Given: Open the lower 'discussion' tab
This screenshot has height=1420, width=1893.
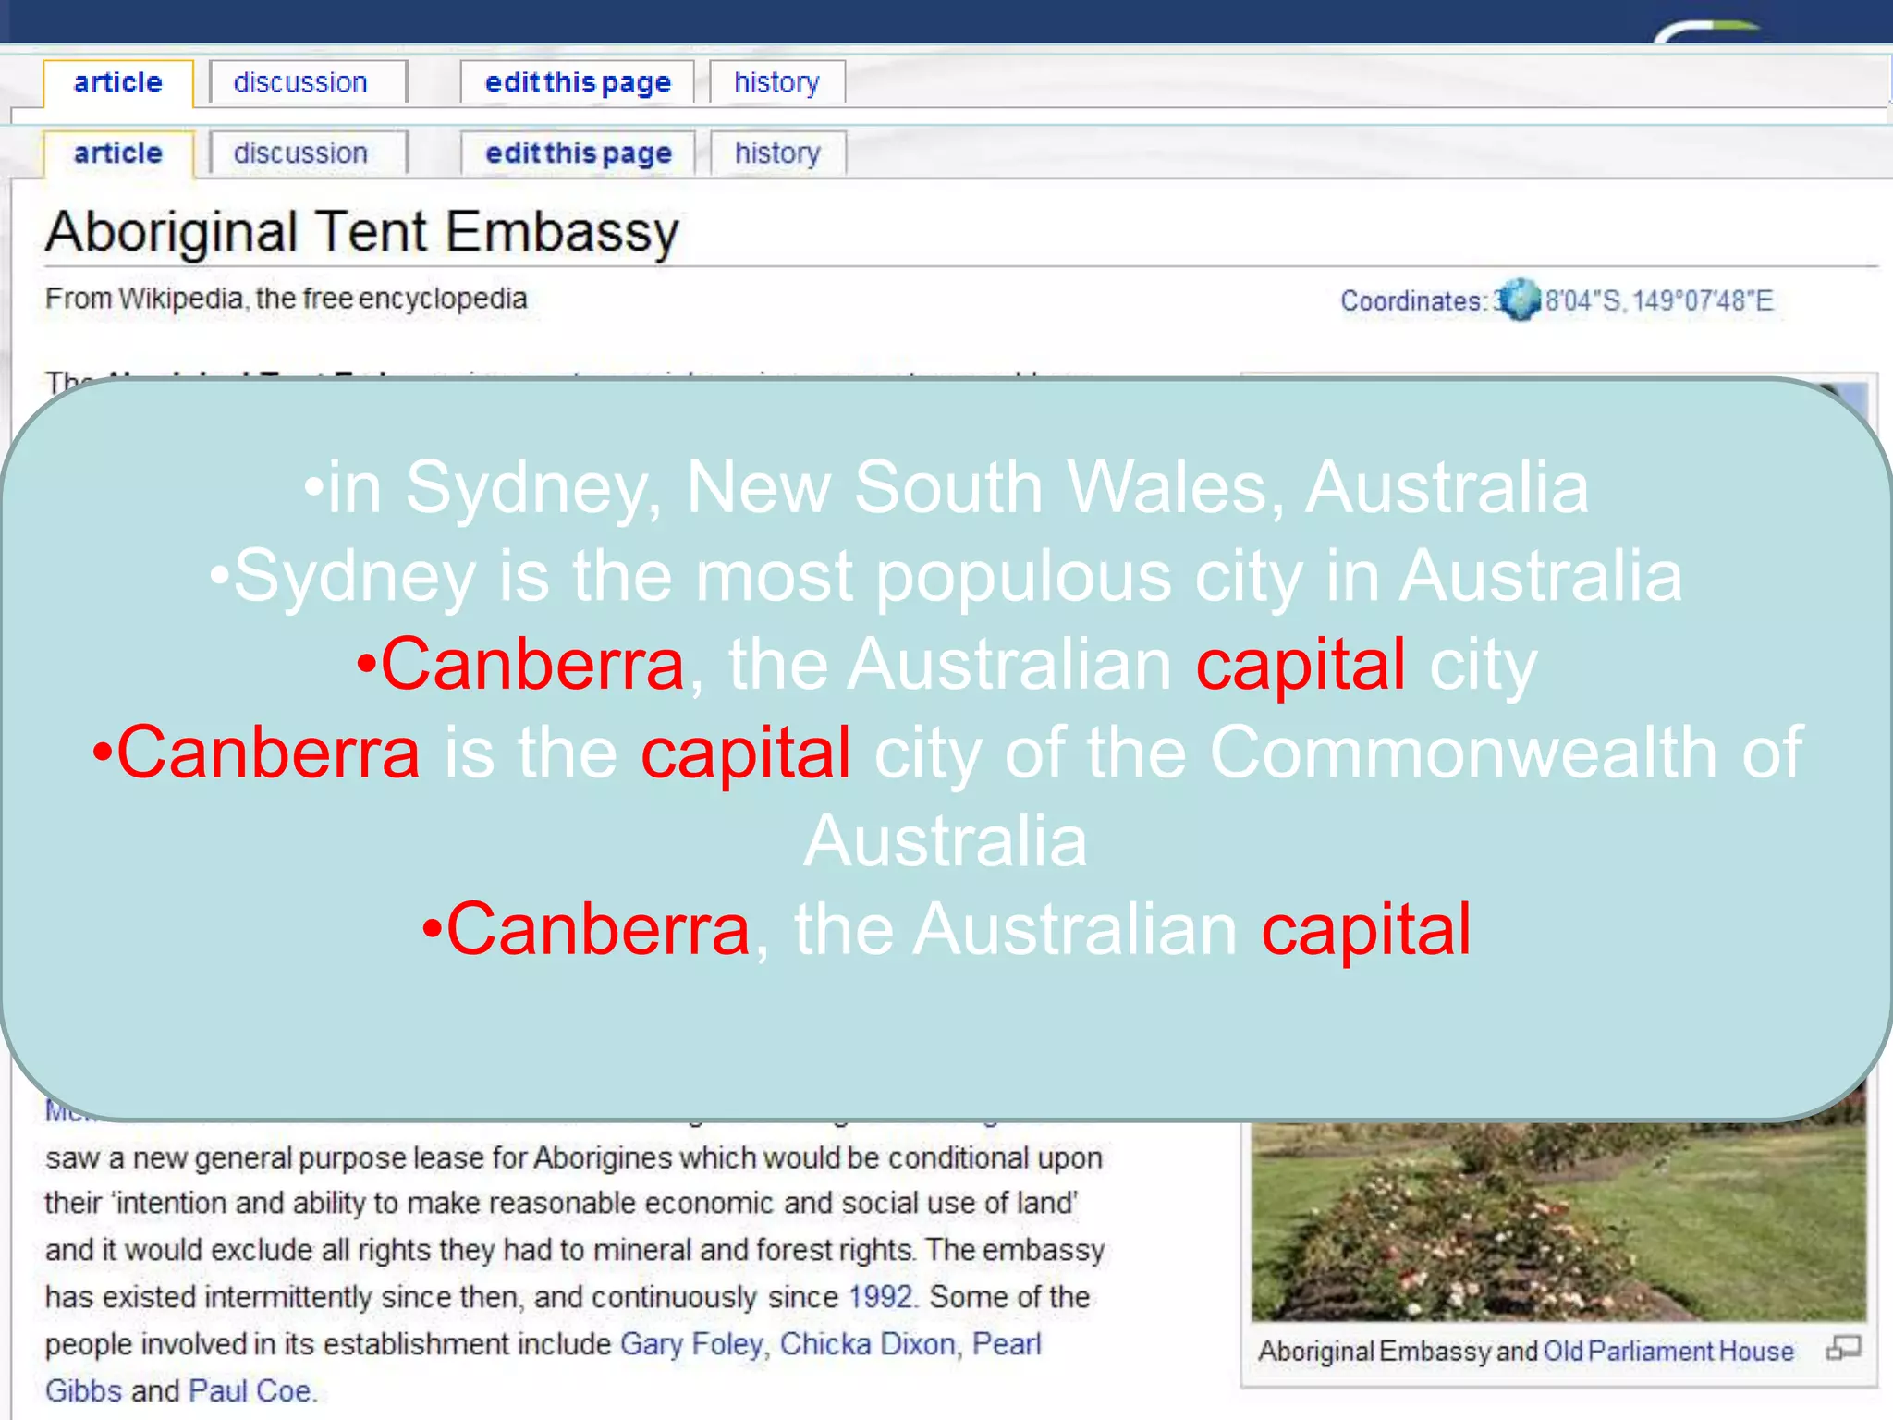Looking at the screenshot, I should (x=300, y=153).
